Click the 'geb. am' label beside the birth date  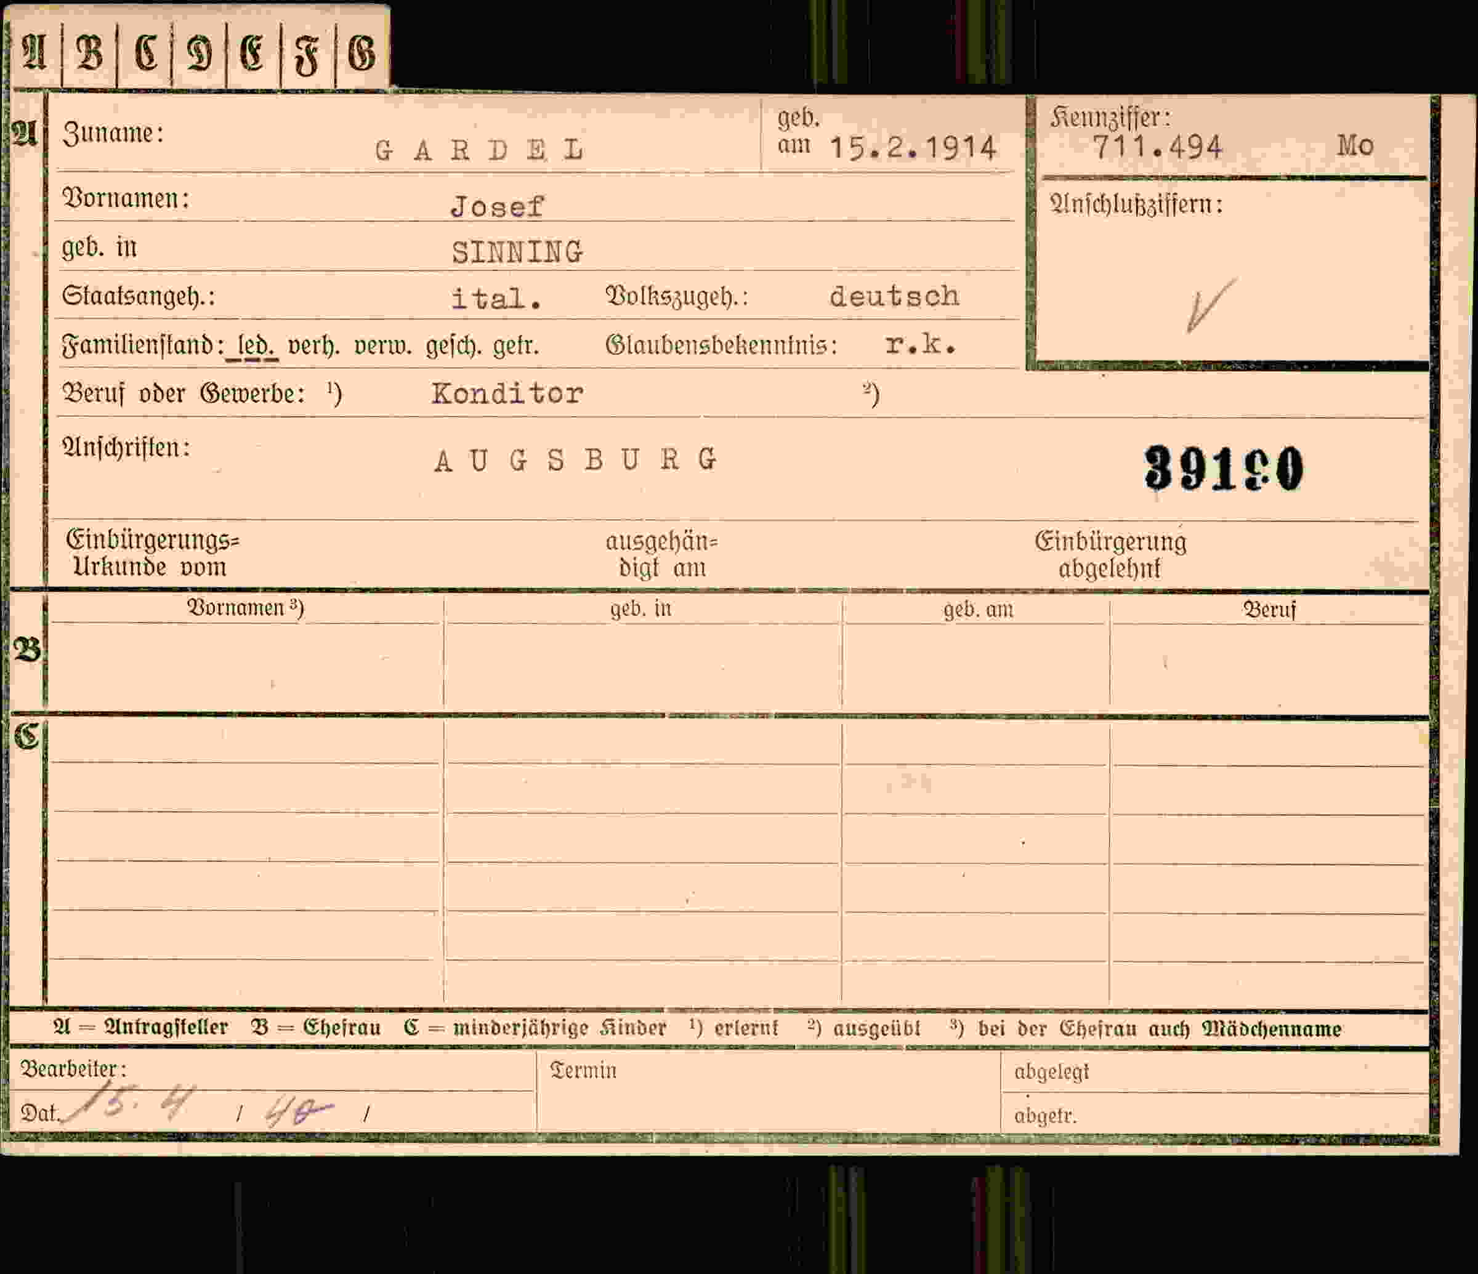[798, 131]
